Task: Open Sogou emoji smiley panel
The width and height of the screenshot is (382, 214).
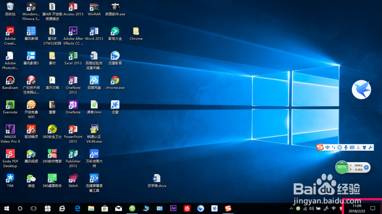Action: click(340, 147)
